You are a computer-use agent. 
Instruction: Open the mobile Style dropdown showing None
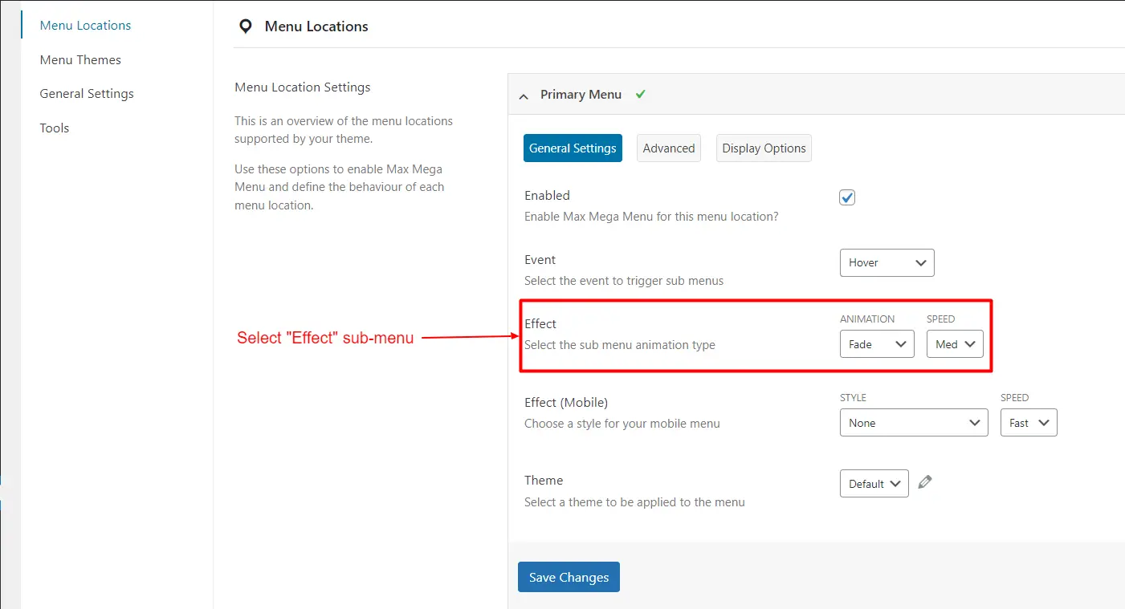pyautogui.click(x=913, y=423)
